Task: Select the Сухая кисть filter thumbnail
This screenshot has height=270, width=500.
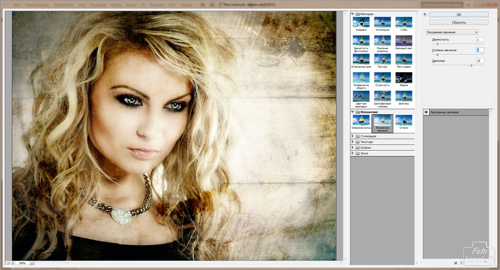Action: coord(382,77)
